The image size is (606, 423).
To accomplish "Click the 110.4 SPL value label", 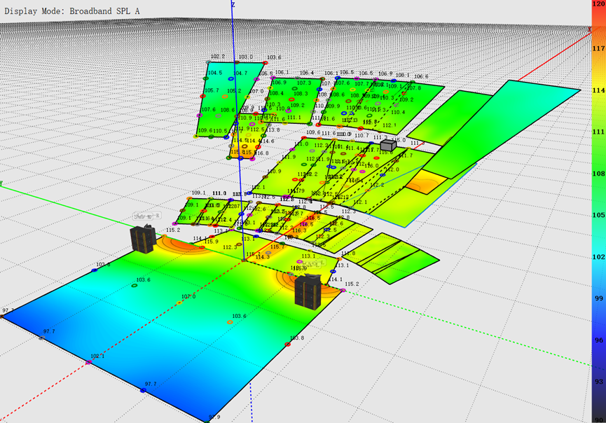I will [x=398, y=112].
